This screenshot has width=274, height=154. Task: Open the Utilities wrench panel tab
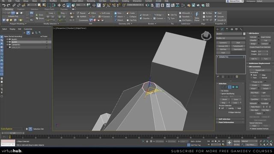[x=241, y=29]
